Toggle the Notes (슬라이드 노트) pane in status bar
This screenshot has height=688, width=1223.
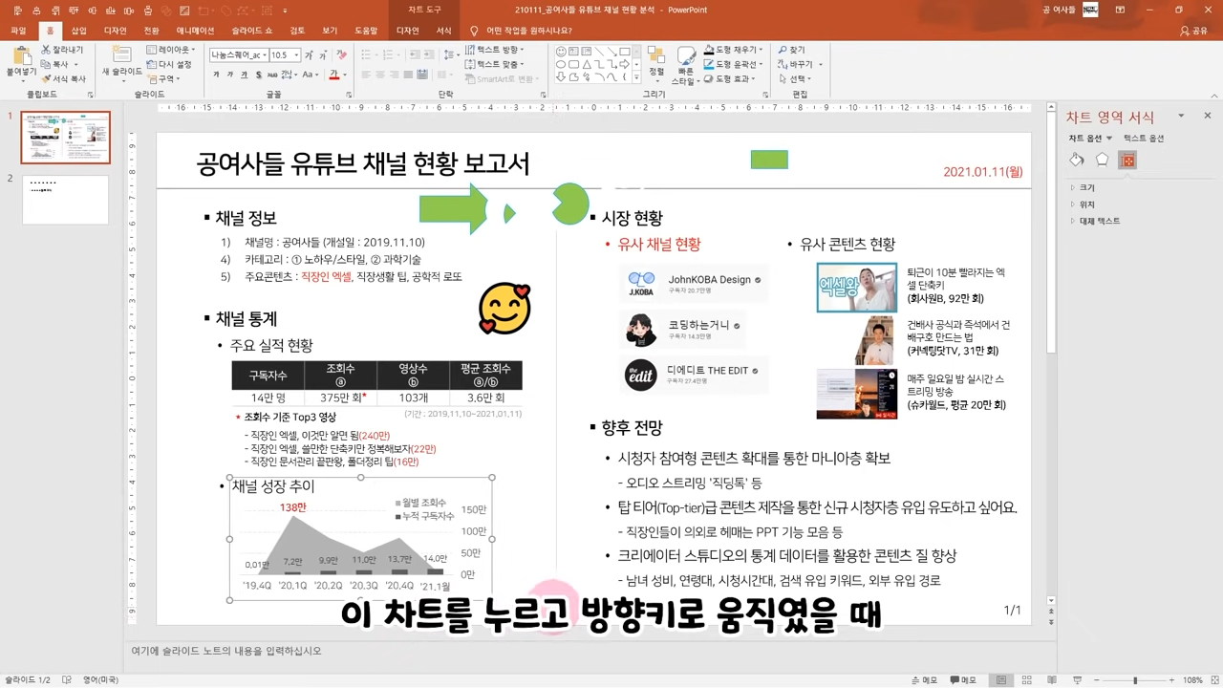click(x=923, y=680)
